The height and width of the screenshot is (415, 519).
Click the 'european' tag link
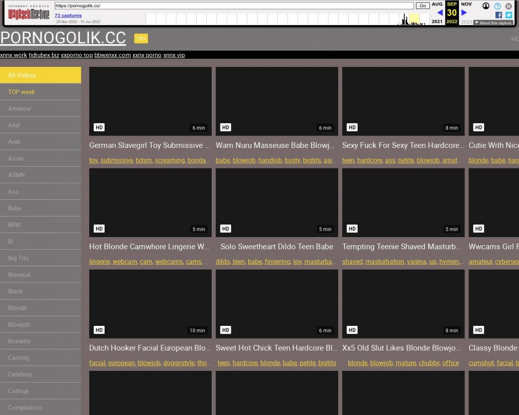pos(122,363)
